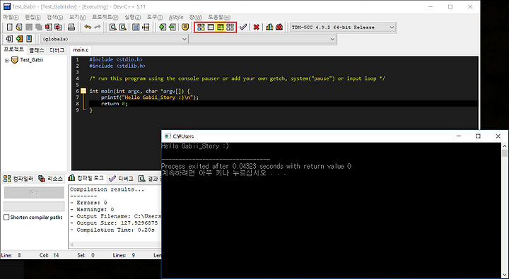Click the red X Stop Execution icon
This screenshot has width=509, height=279.
(256, 28)
